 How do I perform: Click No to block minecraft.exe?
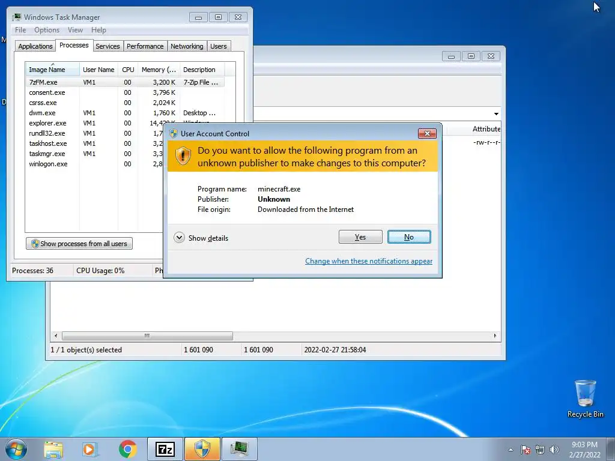click(x=409, y=237)
